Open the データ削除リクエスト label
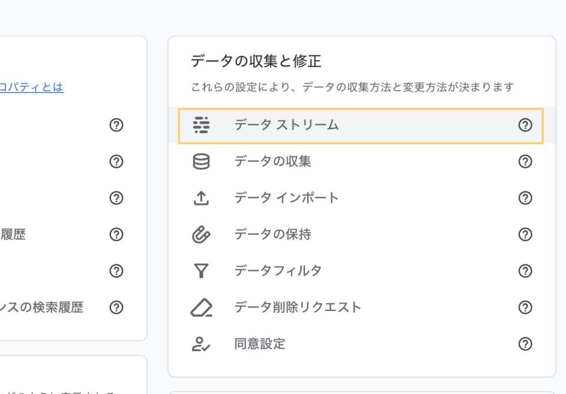The width and height of the screenshot is (566, 394). 298,307
